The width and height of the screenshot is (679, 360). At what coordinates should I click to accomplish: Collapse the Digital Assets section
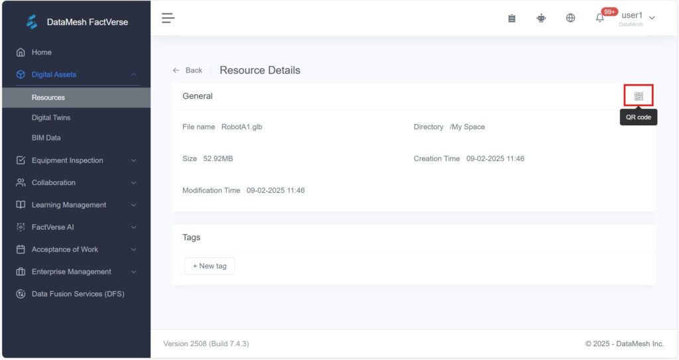coord(133,75)
